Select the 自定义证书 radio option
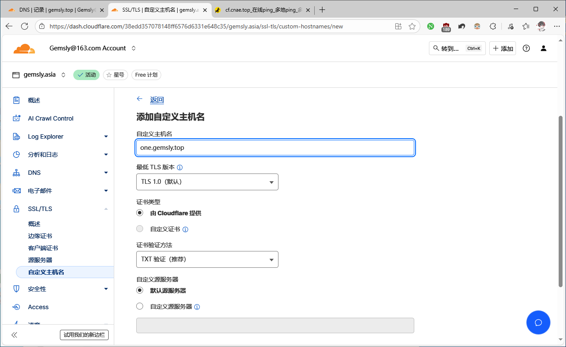The width and height of the screenshot is (566, 347). click(x=140, y=228)
